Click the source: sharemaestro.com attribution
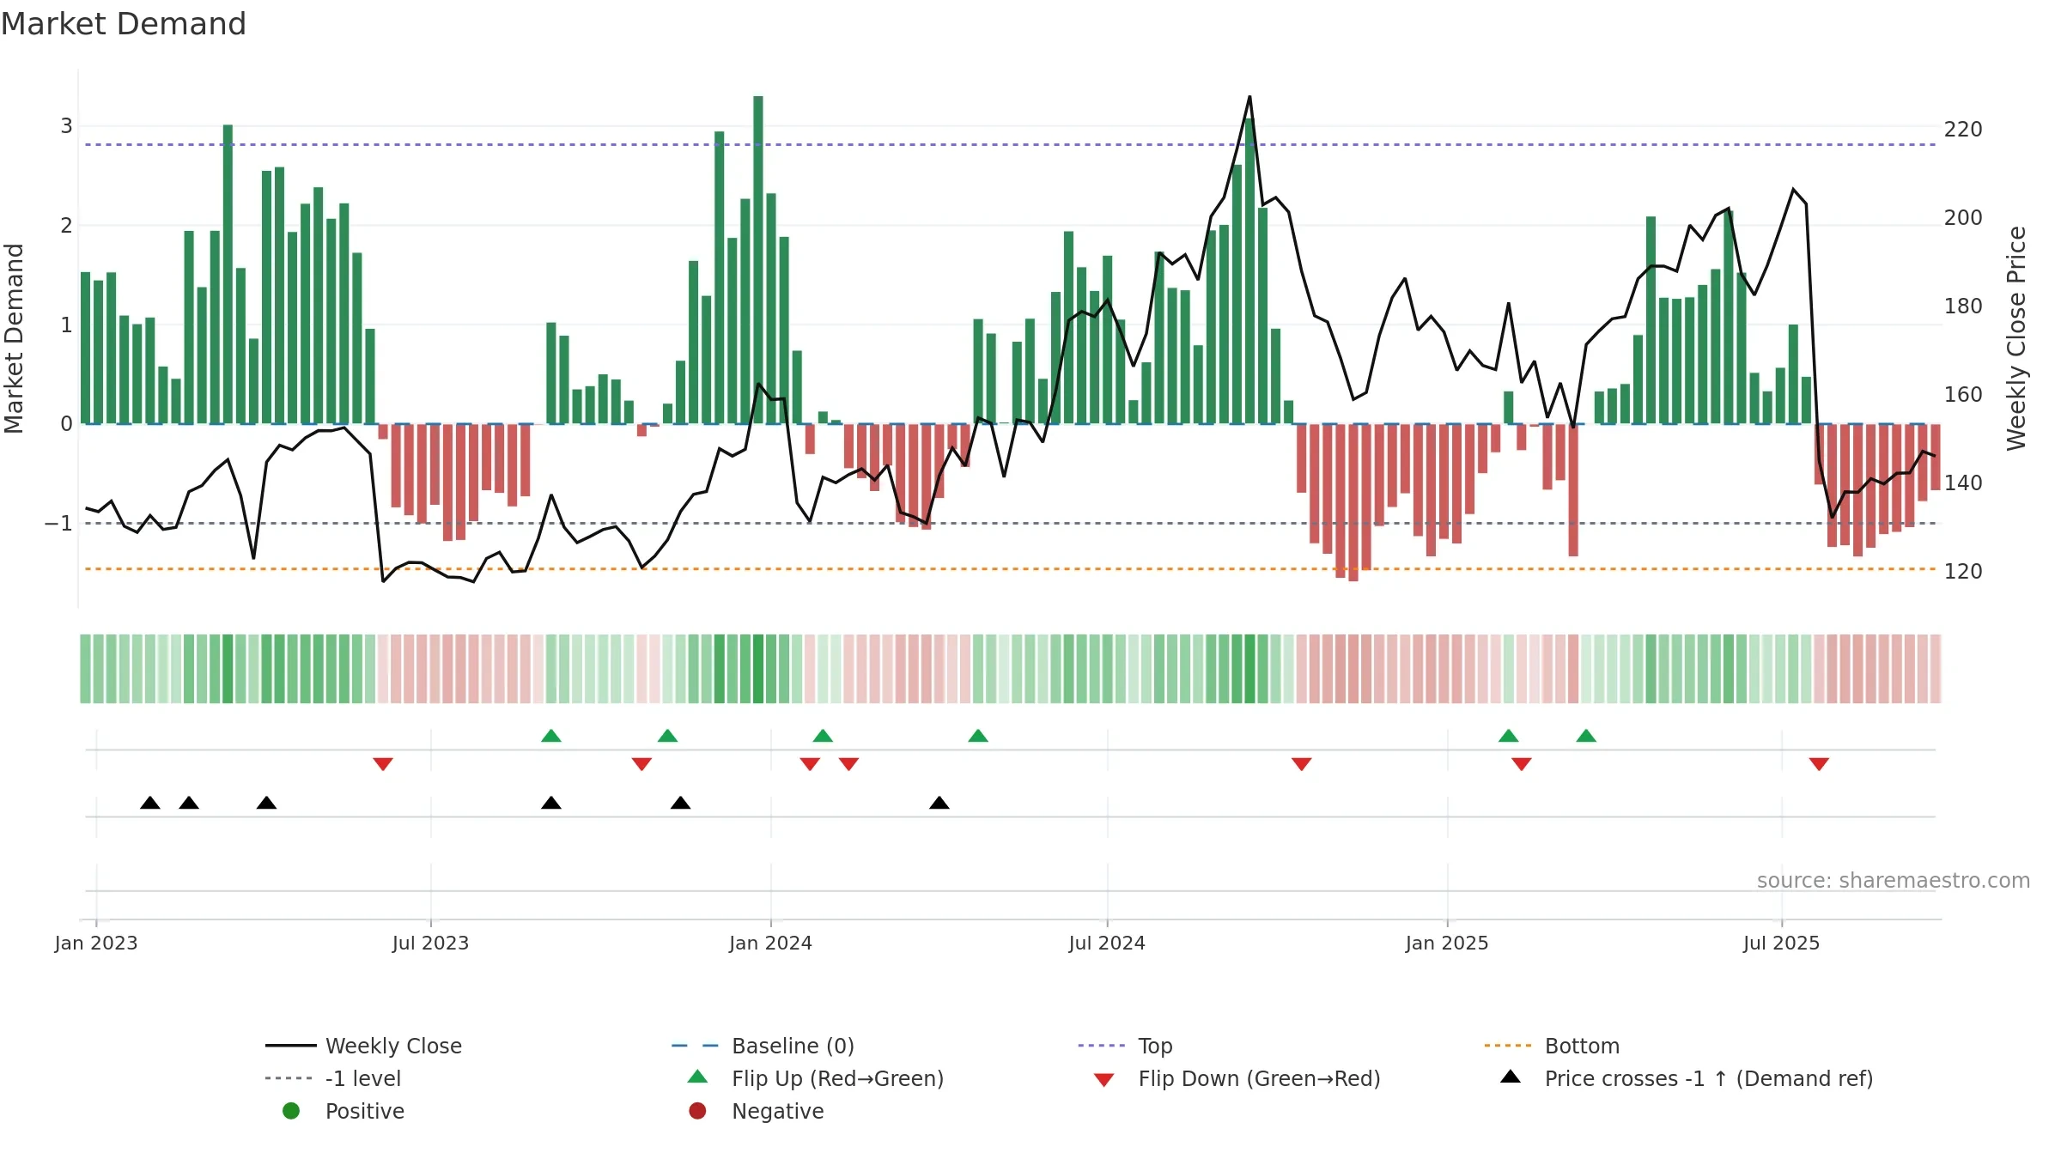 pos(1894,881)
